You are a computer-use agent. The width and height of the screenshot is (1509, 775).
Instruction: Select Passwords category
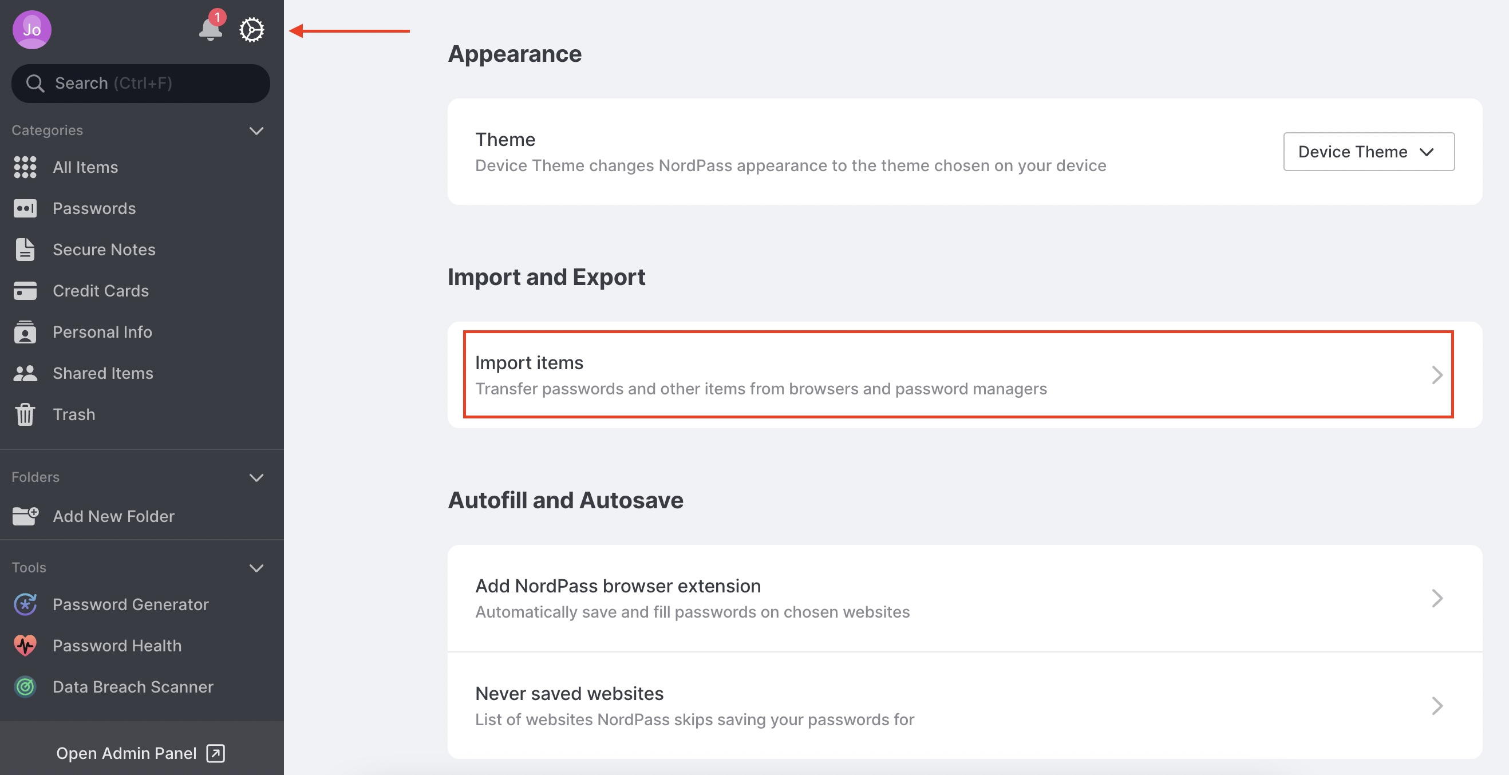coord(142,208)
